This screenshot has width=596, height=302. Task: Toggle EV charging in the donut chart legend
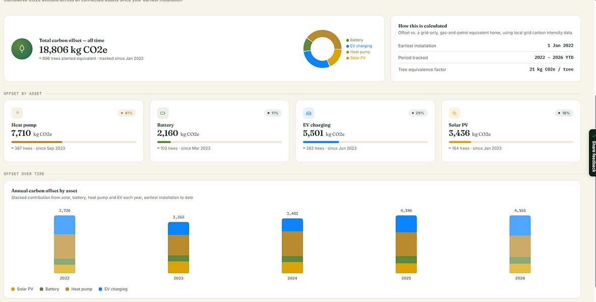[x=359, y=46]
